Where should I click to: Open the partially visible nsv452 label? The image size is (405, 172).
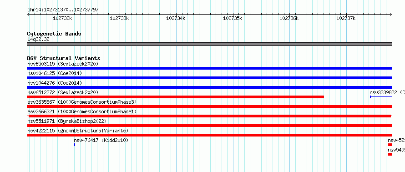396,140
